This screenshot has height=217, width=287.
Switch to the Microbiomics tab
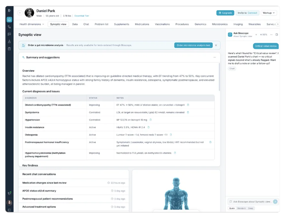[x=220, y=24]
